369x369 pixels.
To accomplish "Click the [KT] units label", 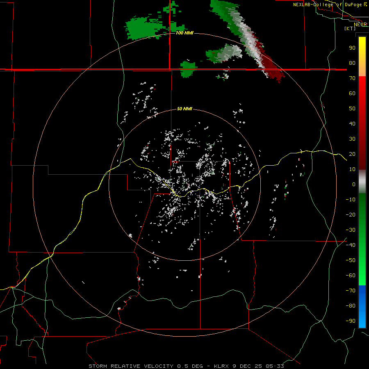I will click(x=350, y=28).
